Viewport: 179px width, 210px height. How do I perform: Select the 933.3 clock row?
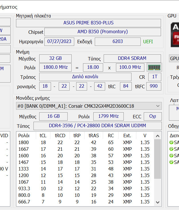pyautogui.click(x=85, y=189)
